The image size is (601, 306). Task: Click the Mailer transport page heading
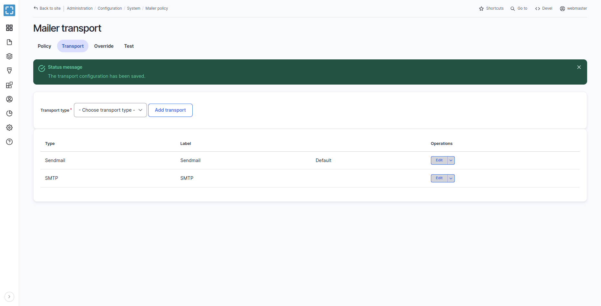67,28
